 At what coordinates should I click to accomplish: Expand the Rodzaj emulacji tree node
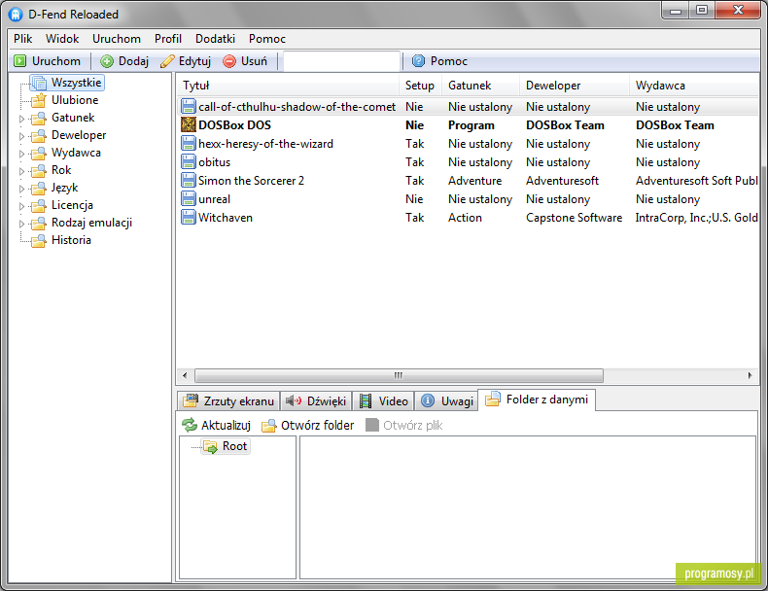pos(21,224)
